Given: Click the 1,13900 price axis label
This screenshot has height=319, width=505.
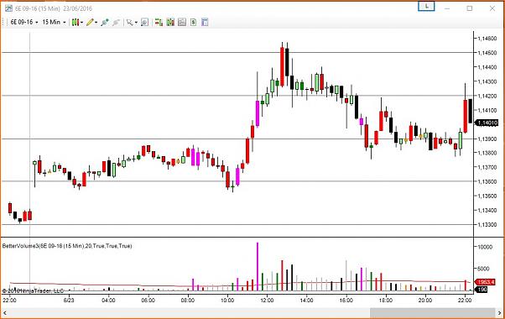Looking at the screenshot, I should pos(487,139).
